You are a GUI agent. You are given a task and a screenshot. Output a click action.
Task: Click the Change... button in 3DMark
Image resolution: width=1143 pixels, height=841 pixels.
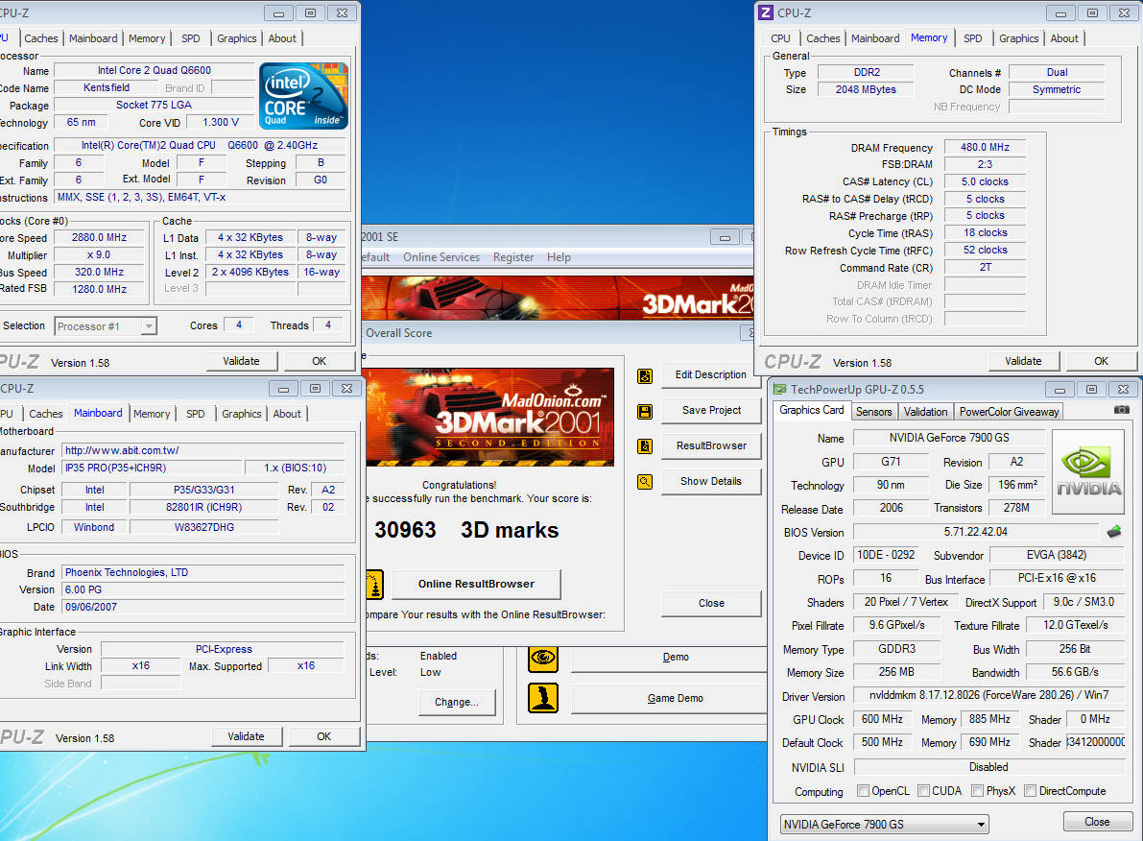click(x=457, y=703)
